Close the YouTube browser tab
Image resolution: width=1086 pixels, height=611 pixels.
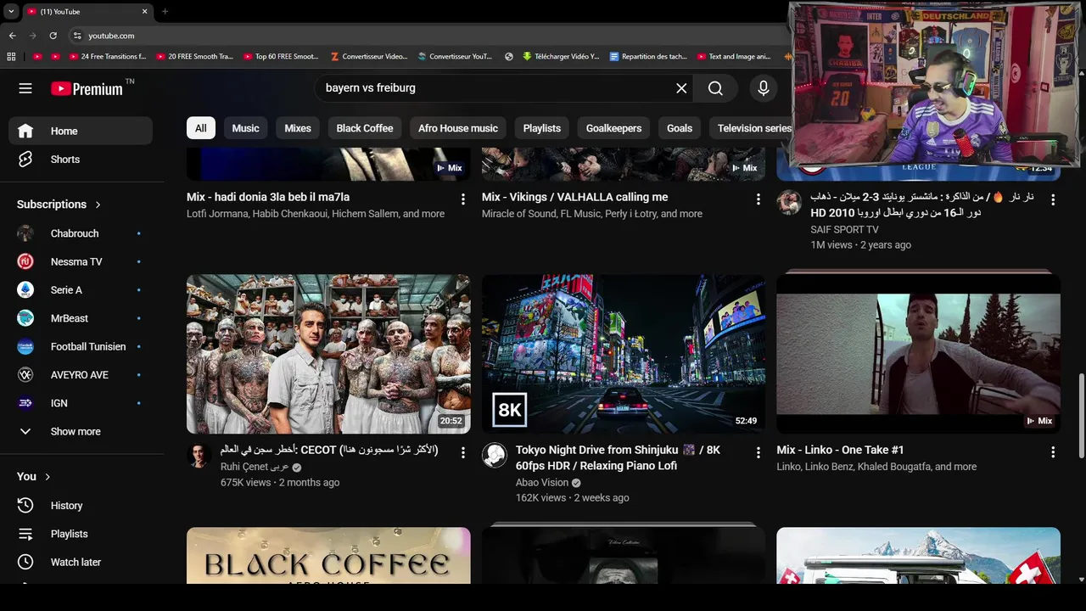pos(144,12)
